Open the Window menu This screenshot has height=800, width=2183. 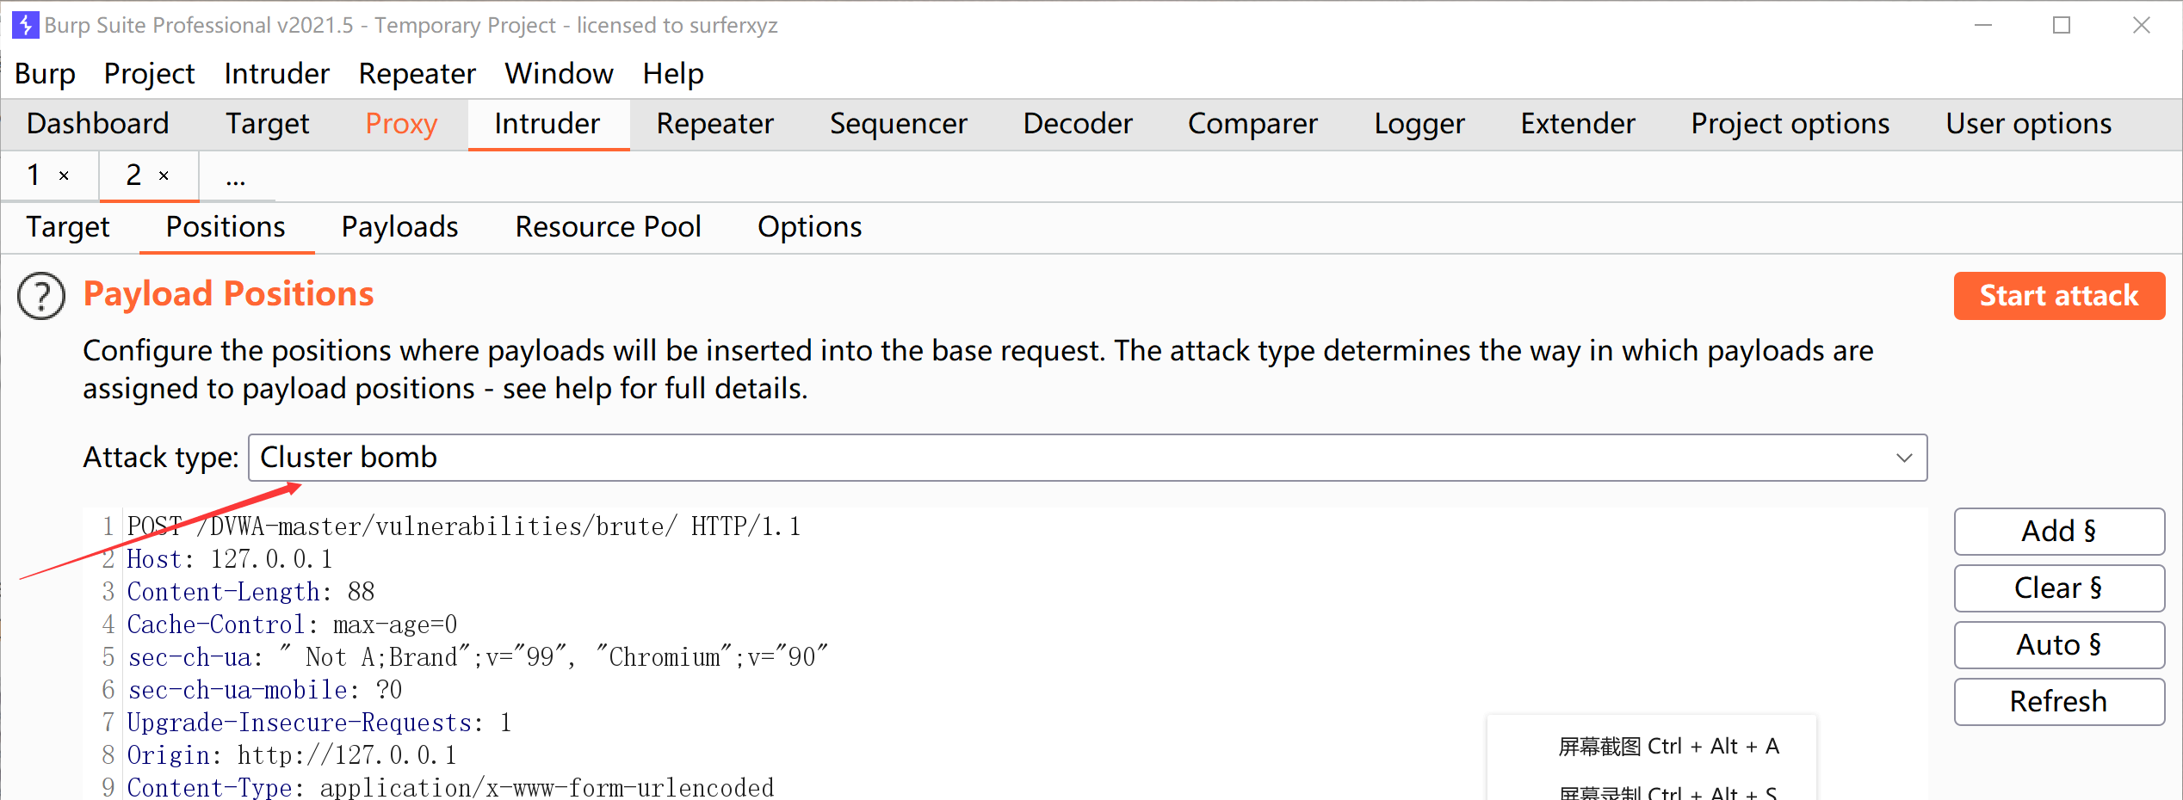(559, 74)
